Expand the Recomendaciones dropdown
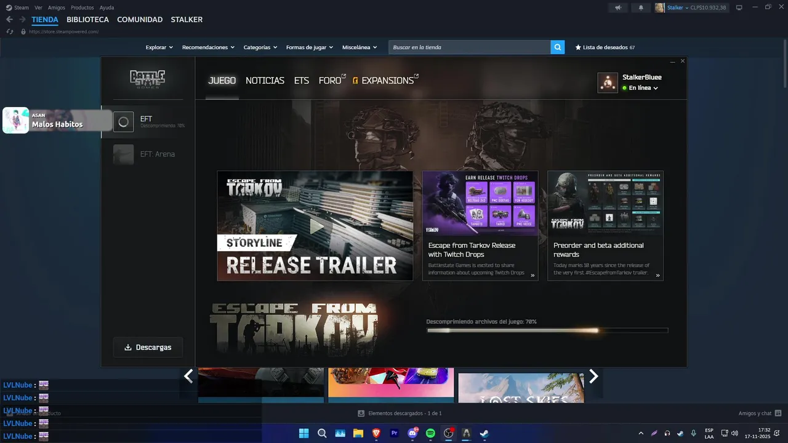This screenshot has width=788, height=443. pyautogui.click(x=208, y=47)
